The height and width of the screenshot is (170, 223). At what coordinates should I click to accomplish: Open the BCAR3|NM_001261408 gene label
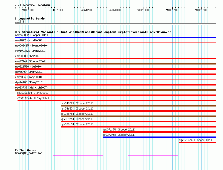click(29, 153)
